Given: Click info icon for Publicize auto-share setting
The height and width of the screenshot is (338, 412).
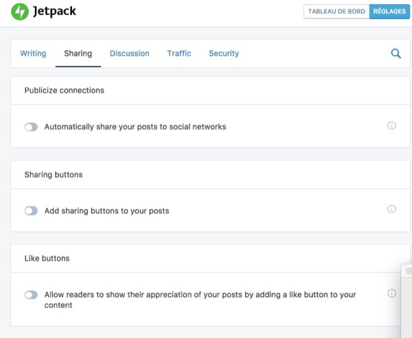Looking at the screenshot, I should pos(391,126).
